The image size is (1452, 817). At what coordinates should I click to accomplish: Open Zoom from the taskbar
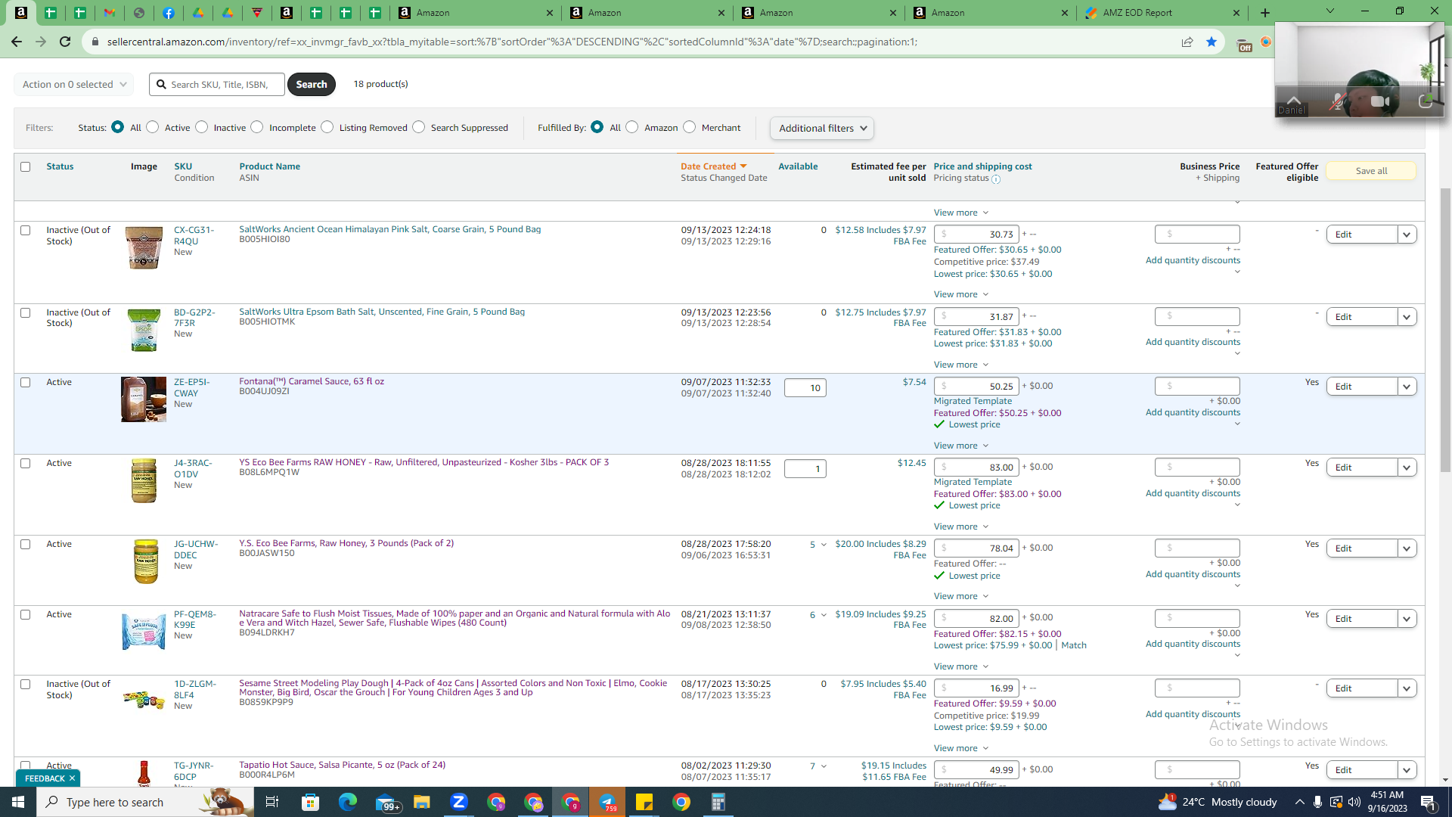[458, 802]
